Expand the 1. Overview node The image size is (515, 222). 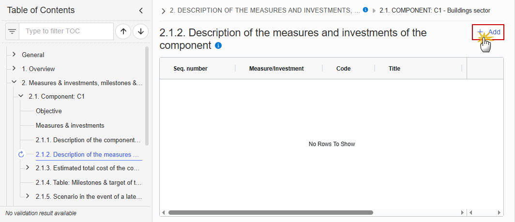click(14, 69)
